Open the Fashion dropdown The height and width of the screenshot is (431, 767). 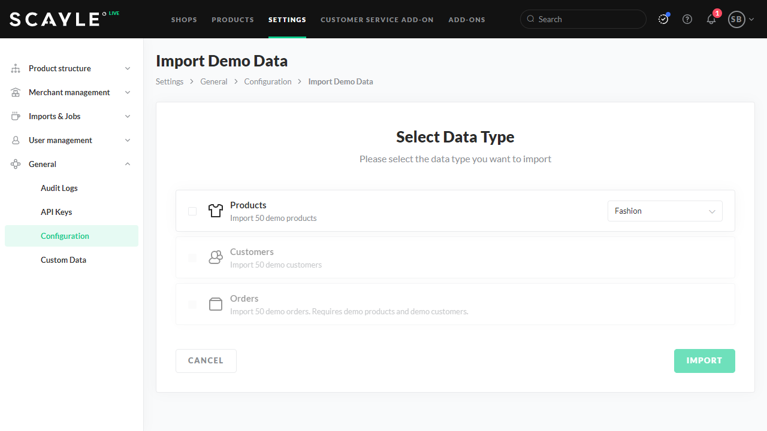tap(665, 211)
